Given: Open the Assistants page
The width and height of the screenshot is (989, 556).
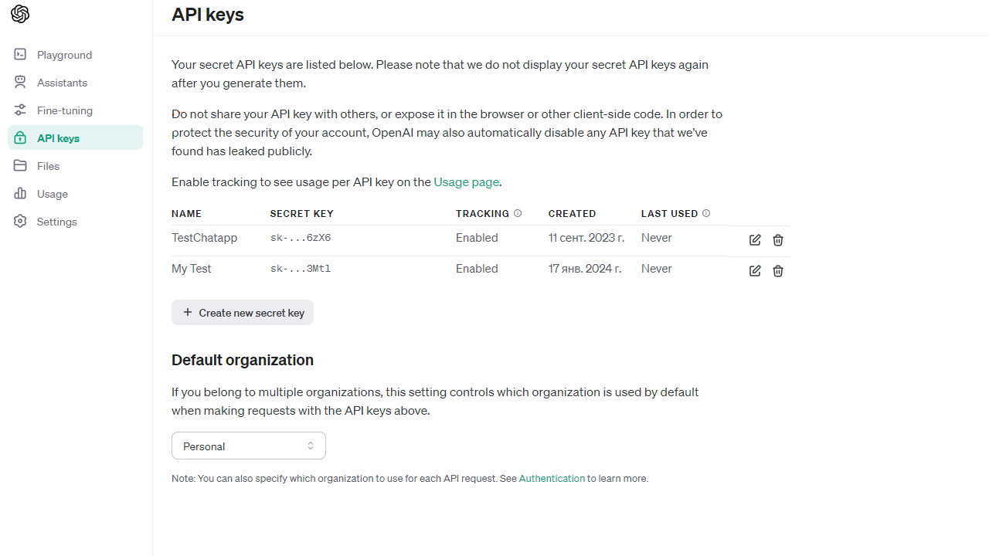Looking at the screenshot, I should point(62,83).
